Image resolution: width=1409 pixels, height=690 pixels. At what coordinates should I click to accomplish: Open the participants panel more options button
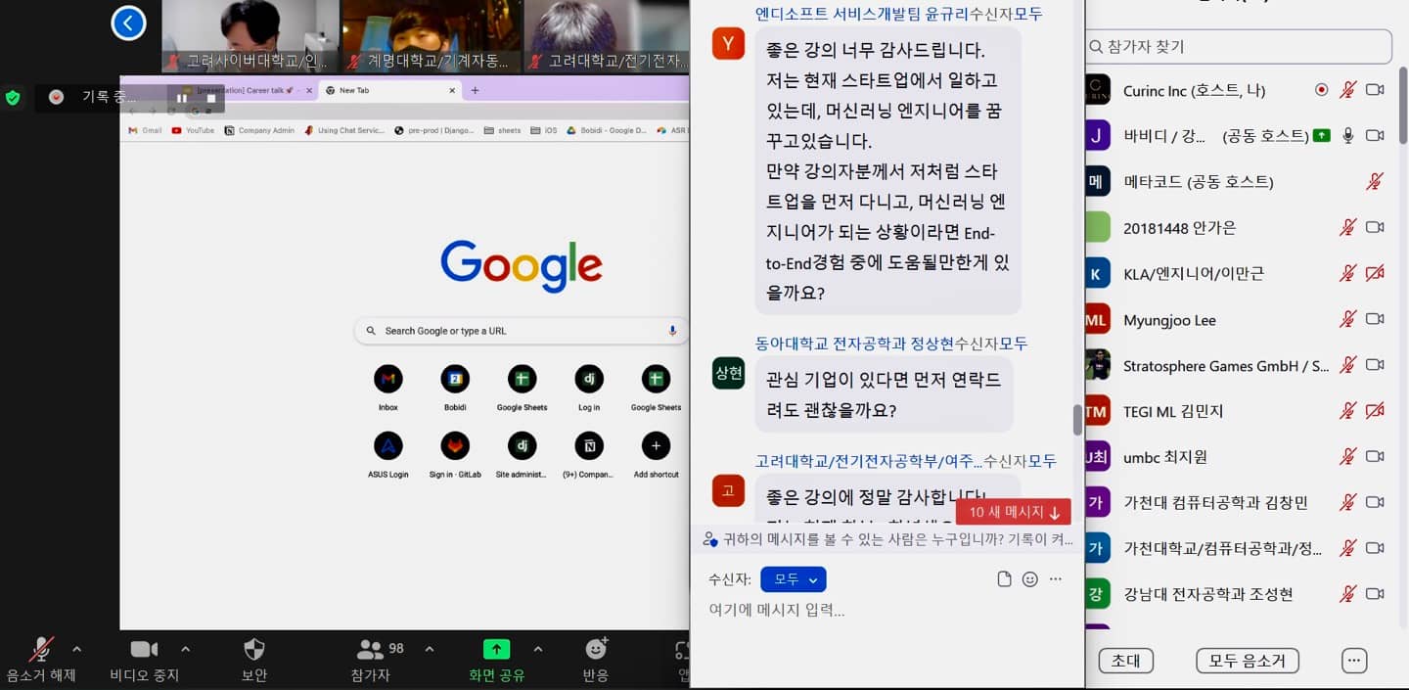[1354, 661]
